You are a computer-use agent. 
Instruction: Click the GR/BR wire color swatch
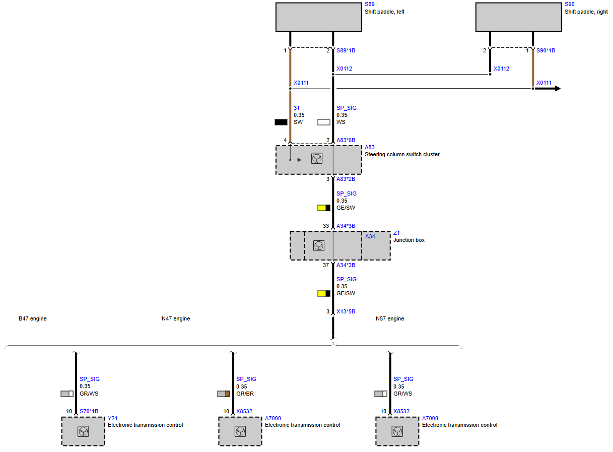pos(224,394)
